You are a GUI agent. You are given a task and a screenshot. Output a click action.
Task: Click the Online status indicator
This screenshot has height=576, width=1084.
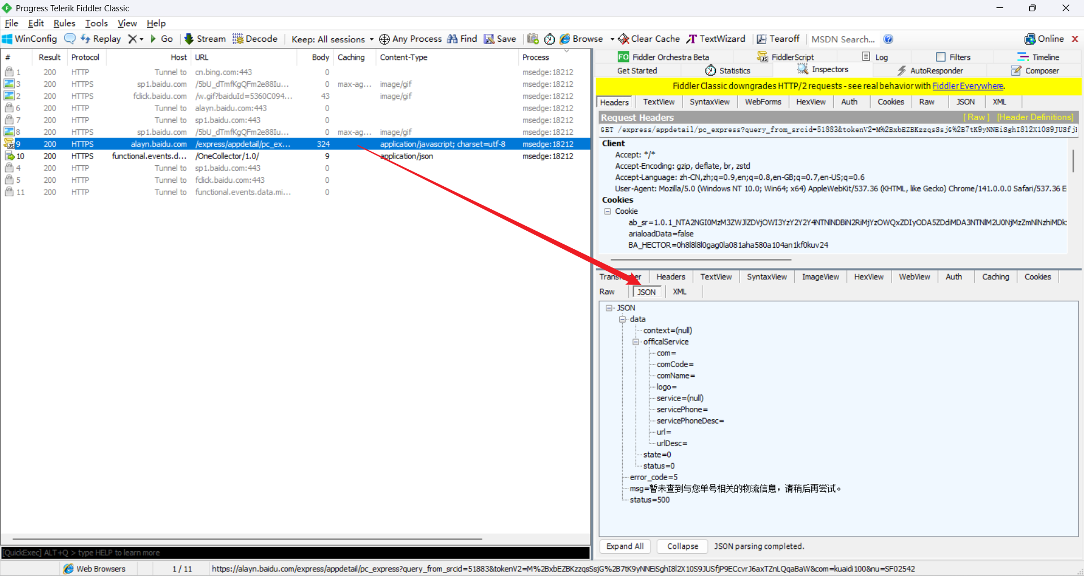(x=1044, y=39)
